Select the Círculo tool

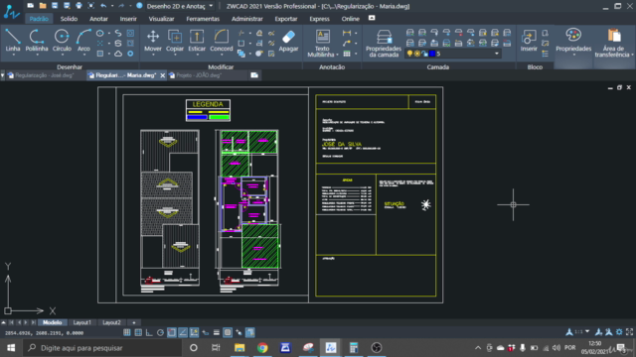click(62, 41)
